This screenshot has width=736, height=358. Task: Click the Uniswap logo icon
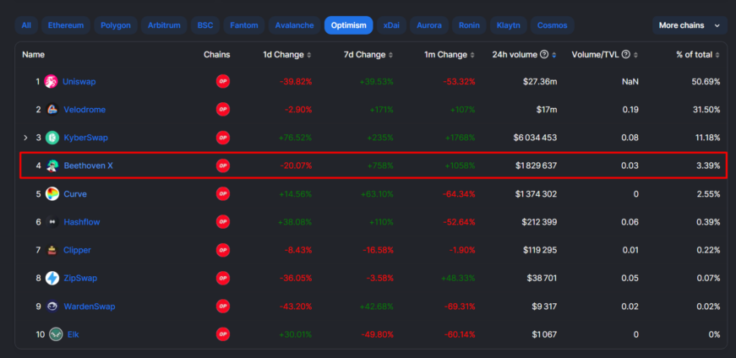(51, 82)
